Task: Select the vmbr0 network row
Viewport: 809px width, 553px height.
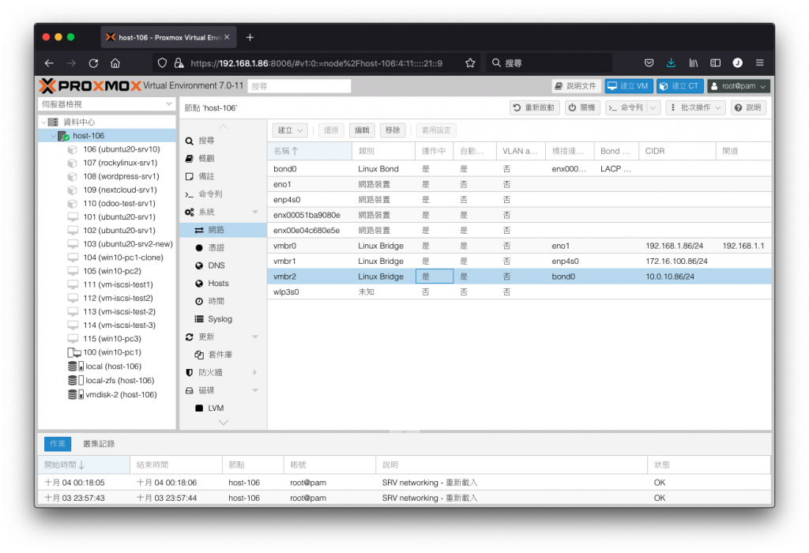Action: pyautogui.click(x=519, y=246)
